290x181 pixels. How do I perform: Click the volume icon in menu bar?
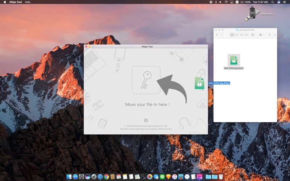pos(220,2)
